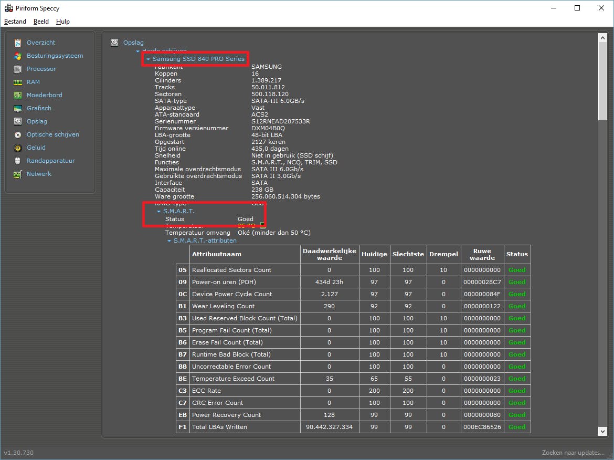Click the 256.060.514.304 bytes value

coord(285,197)
